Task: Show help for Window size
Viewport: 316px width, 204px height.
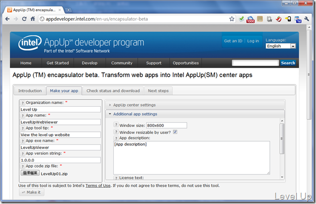Action: 116,125
